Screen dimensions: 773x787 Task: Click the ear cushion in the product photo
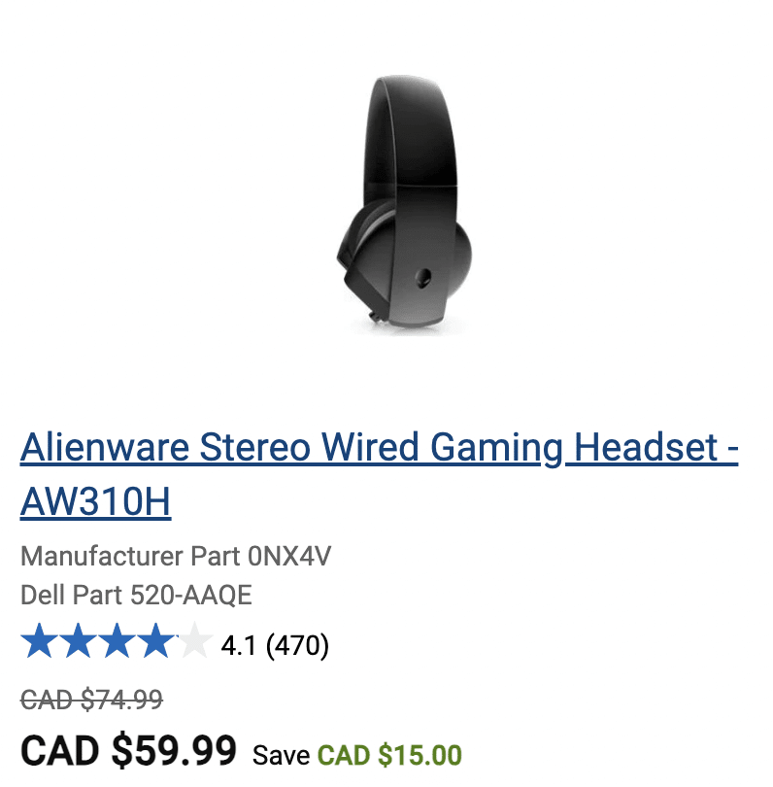click(x=366, y=236)
